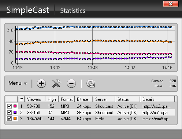Select the 36/150 viewers cell

(34, 113)
